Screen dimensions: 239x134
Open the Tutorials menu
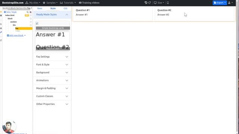(x=68, y=3)
